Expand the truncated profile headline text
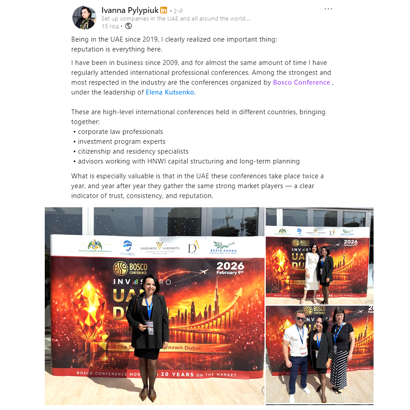This screenshot has height=410, width=410. coord(176,19)
